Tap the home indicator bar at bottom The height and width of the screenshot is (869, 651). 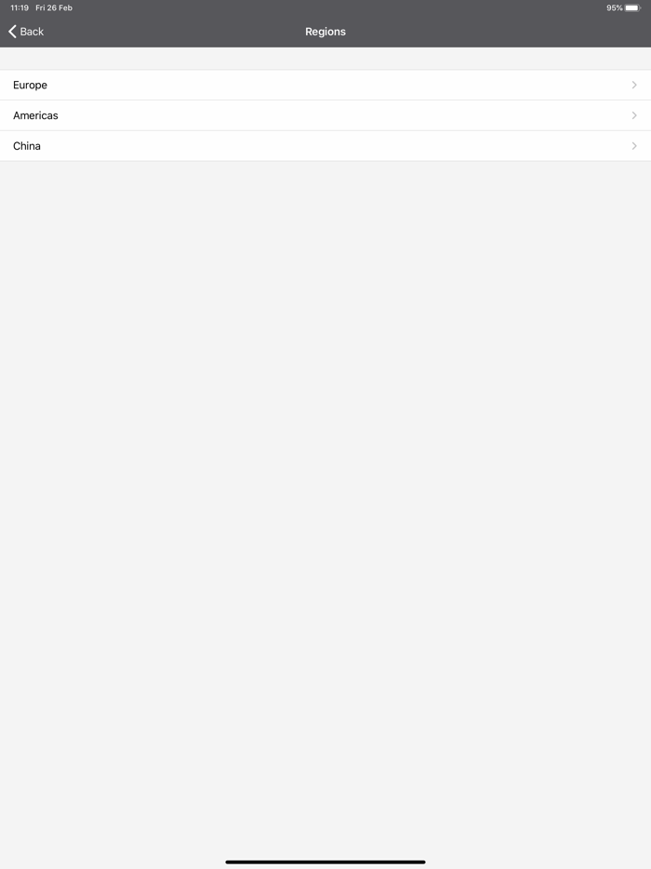325,862
